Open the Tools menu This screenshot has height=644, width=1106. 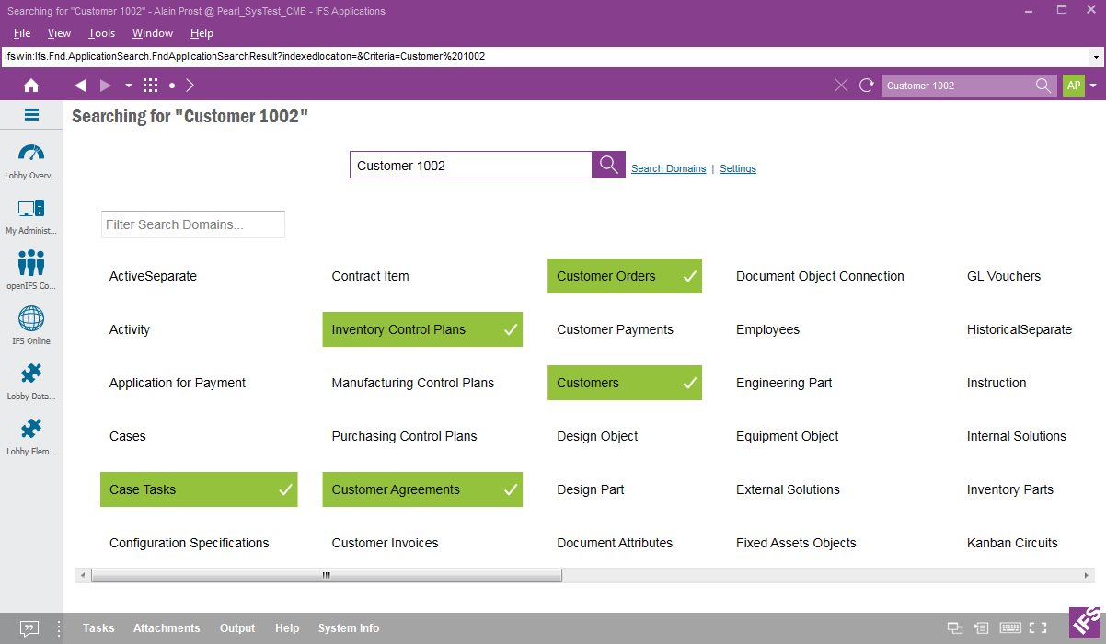(x=101, y=33)
